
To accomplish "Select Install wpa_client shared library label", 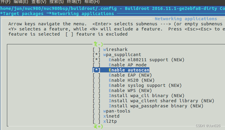I will [x=161, y=101].
